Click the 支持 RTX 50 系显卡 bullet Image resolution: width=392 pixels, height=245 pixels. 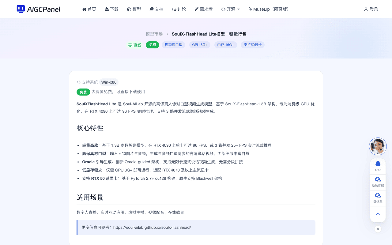pos(152,178)
